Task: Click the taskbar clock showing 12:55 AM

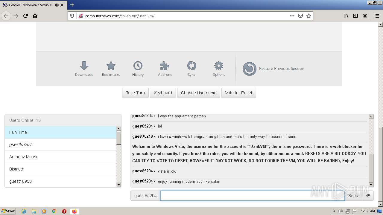Action: pyautogui.click(x=368, y=211)
